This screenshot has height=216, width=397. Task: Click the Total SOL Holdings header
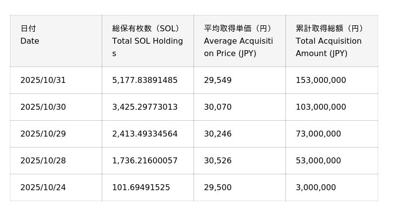(x=147, y=41)
